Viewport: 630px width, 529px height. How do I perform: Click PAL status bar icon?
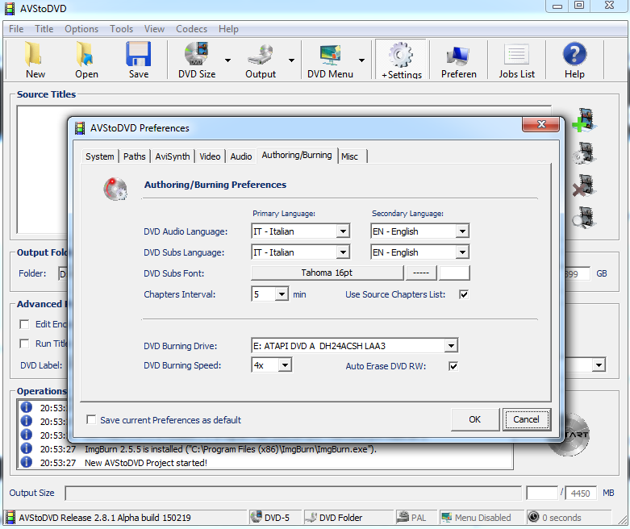(x=403, y=517)
